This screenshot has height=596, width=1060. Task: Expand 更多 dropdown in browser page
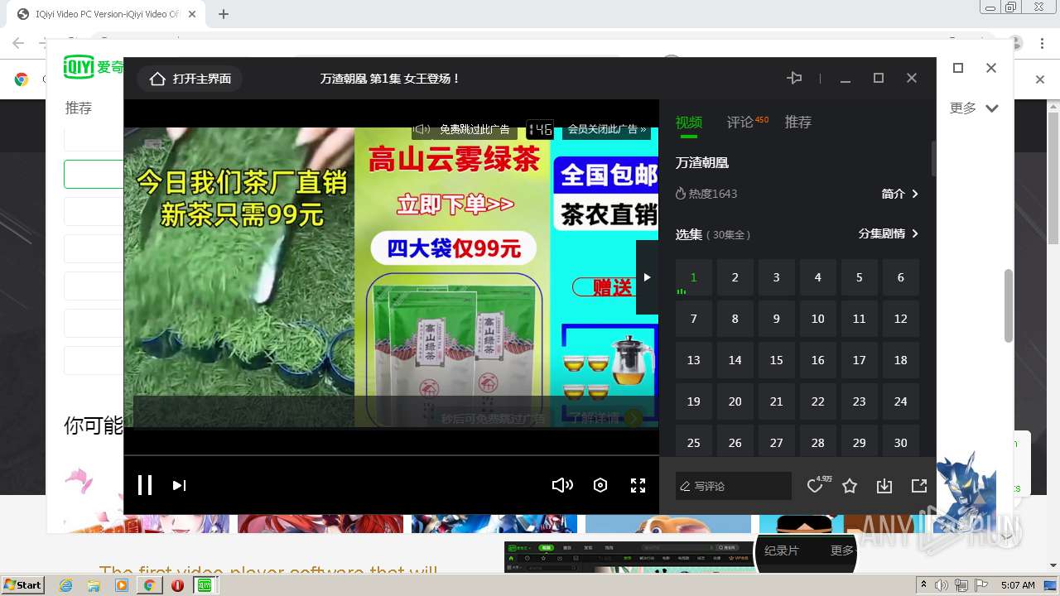(x=975, y=108)
